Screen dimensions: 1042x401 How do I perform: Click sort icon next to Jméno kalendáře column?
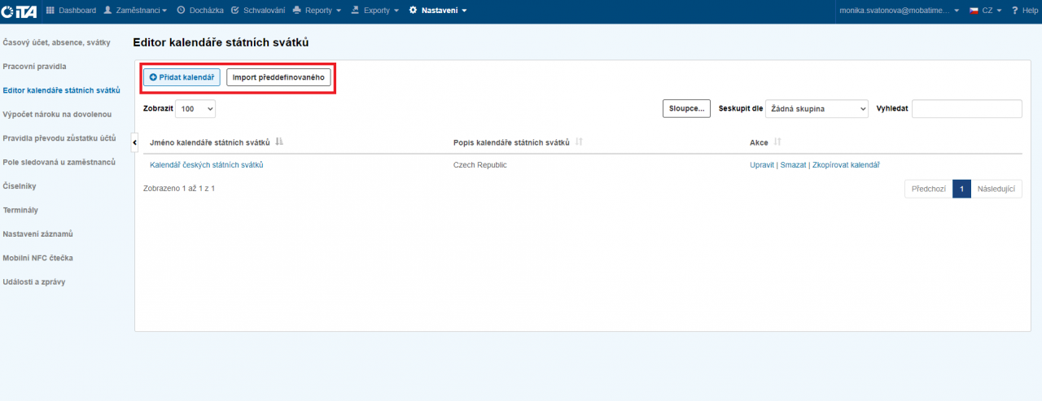point(280,142)
